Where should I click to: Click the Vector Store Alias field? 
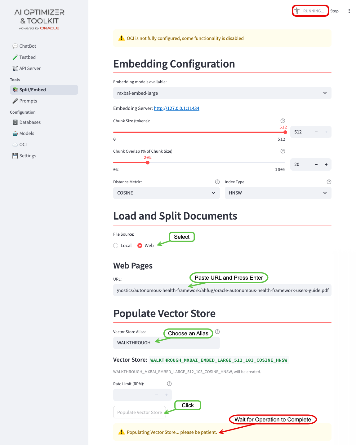click(x=167, y=343)
